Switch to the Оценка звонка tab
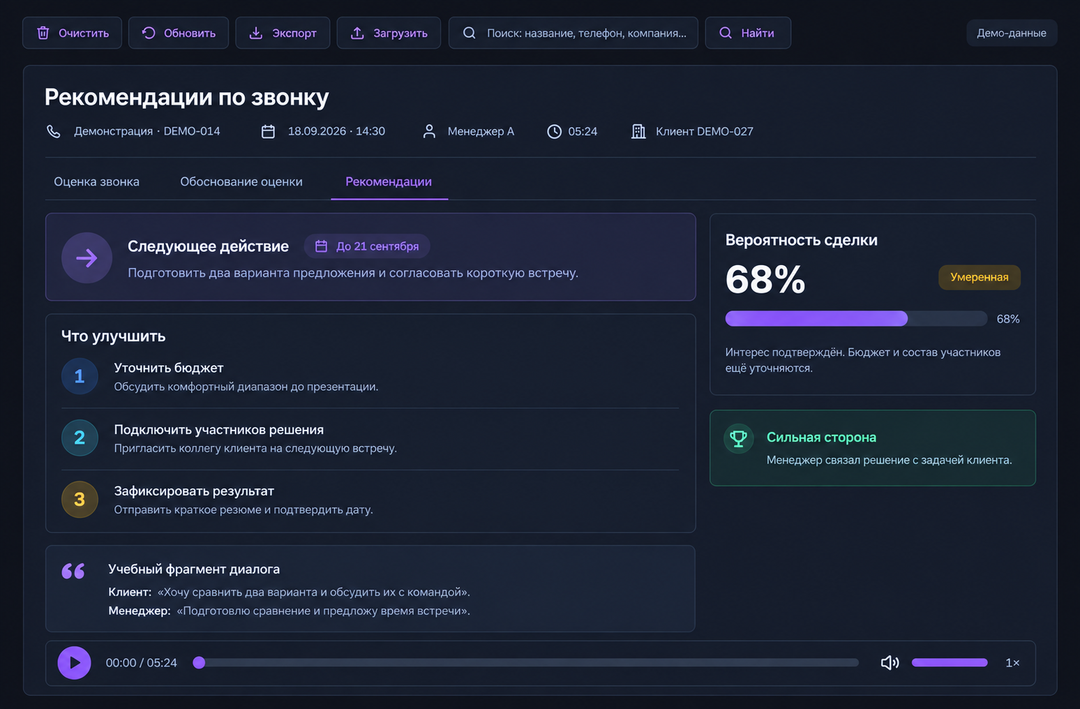The image size is (1080, 709). coord(97,181)
